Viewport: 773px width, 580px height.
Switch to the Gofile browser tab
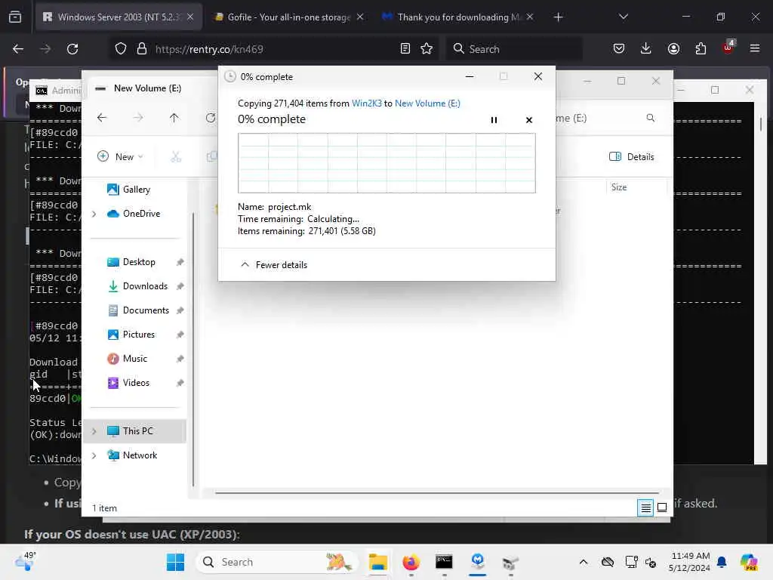pyautogui.click(x=289, y=17)
